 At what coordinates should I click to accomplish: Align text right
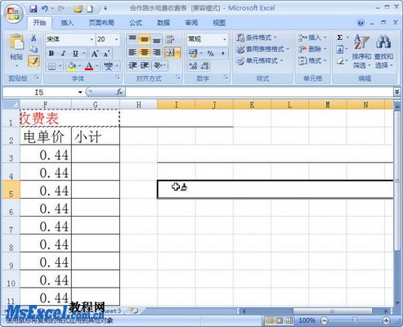point(156,52)
